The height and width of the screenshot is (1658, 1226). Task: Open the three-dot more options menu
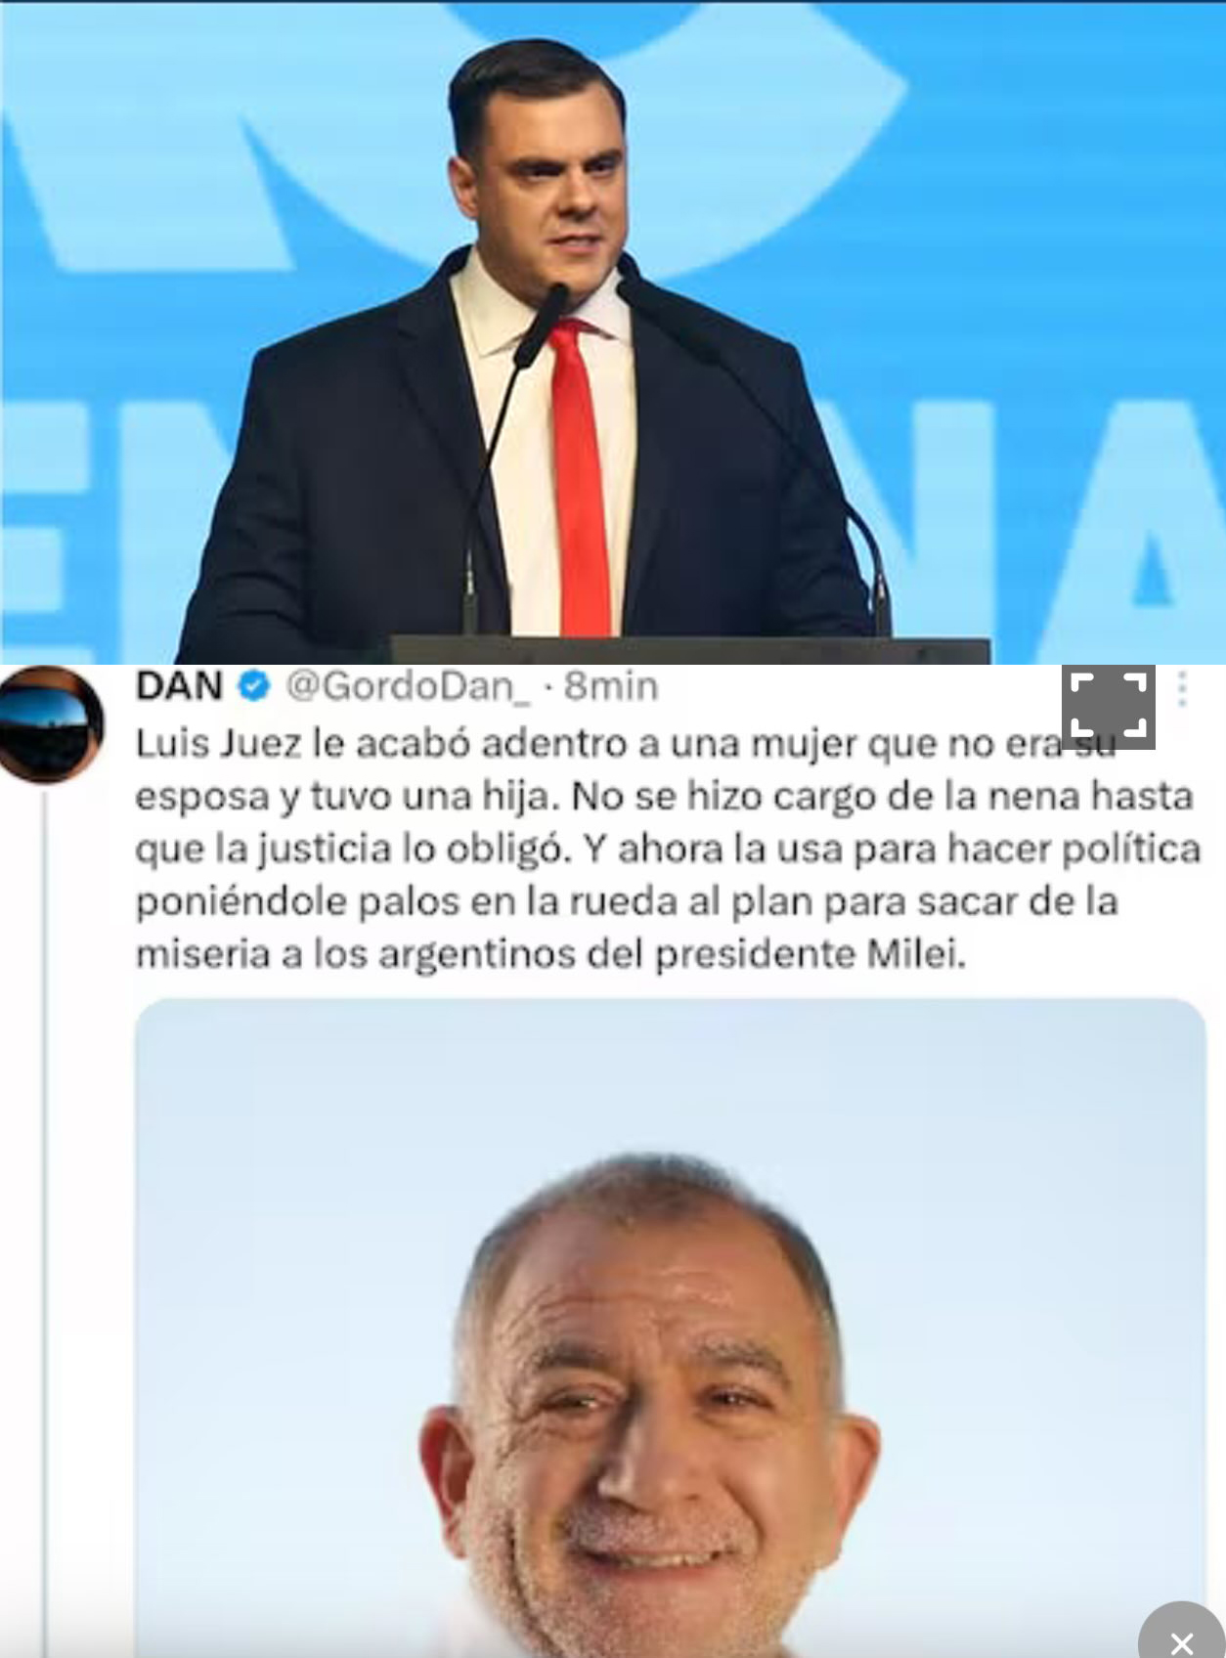[x=1182, y=689]
